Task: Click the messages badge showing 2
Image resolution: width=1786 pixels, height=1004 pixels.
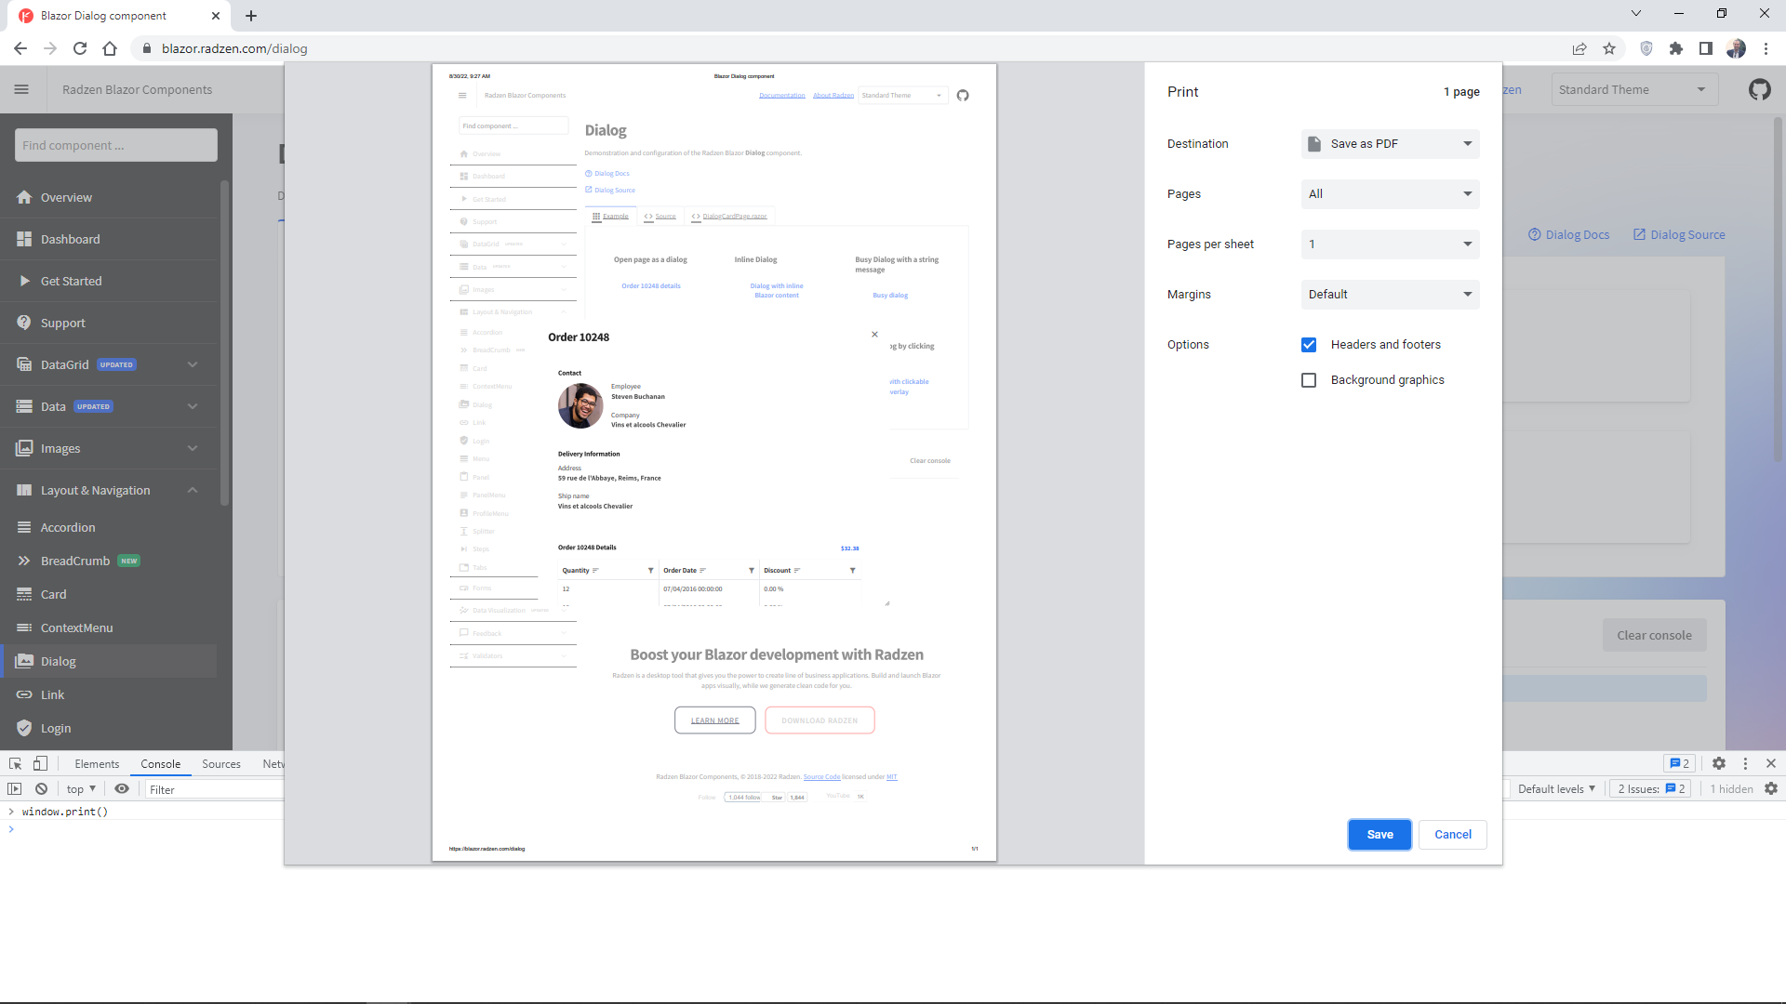Action: click(1679, 763)
